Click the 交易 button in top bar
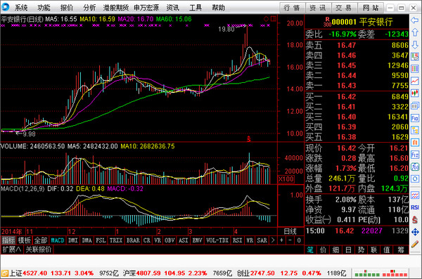The width and height of the screenshot is (422, 279). coord(344,8)
